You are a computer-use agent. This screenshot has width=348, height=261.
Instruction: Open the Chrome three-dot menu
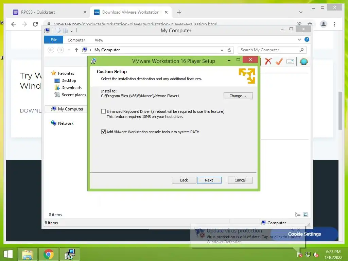(x=334, y=24)
